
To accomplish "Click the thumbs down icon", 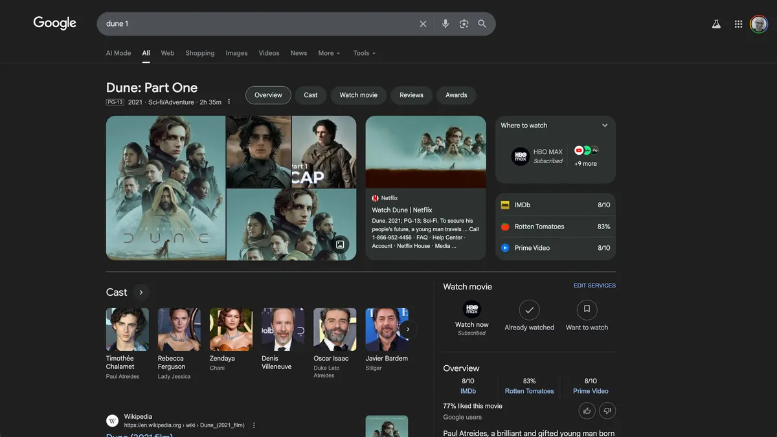I will coord(607,410).
